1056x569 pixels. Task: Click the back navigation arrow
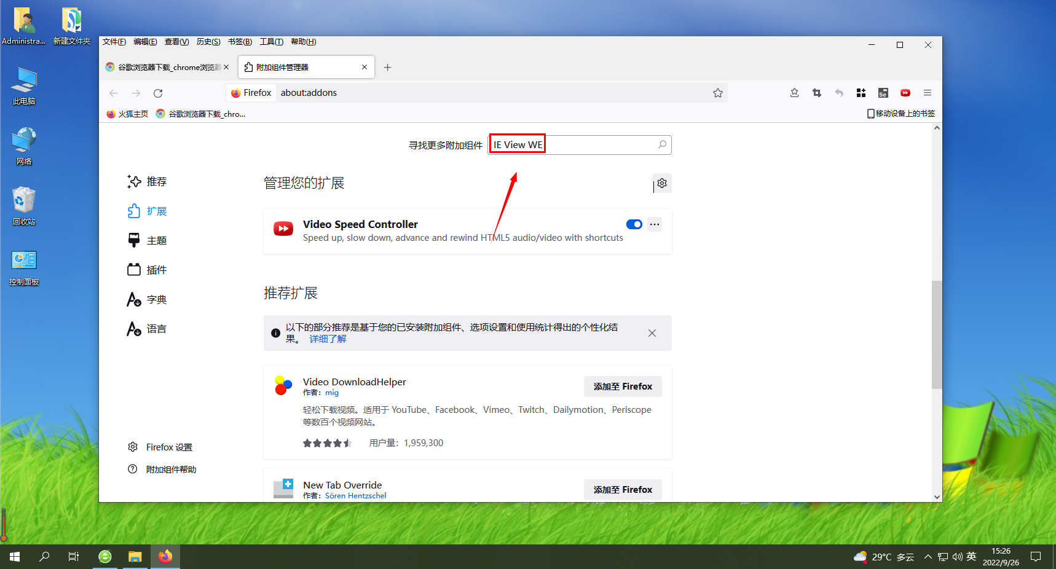tap(114, 93)
